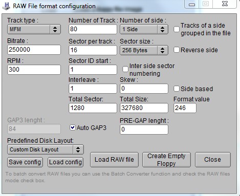Enable the Side based checkbox
This screenshot has height=196, width=240.
177,89
